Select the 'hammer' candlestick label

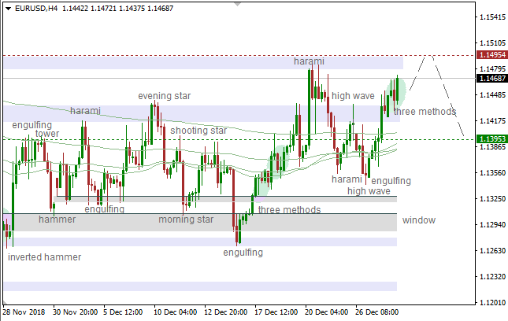coord(57,220)
